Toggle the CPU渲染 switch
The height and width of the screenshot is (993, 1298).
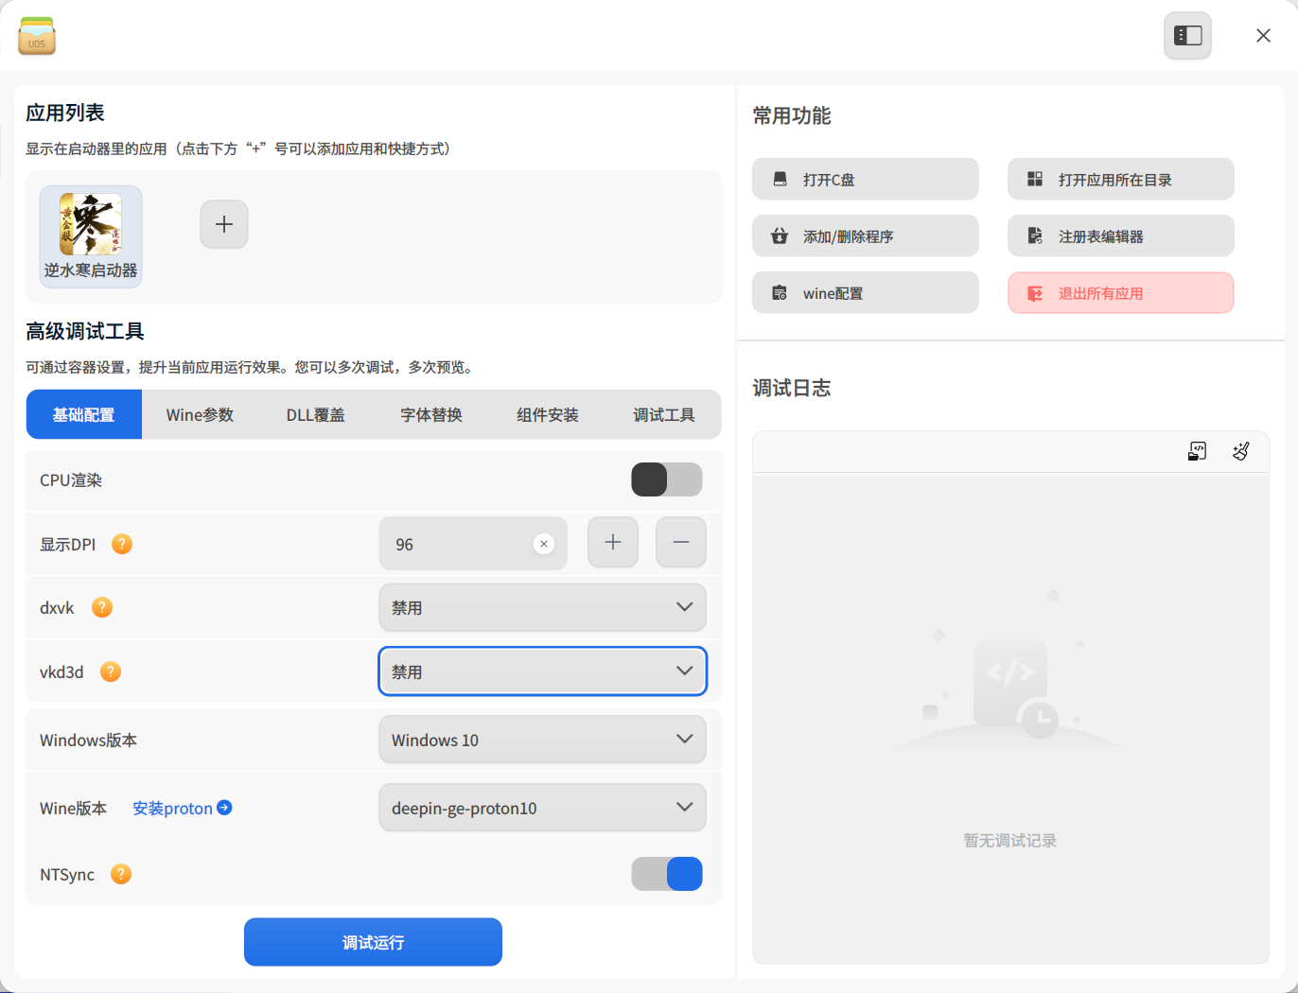[667, 479]
